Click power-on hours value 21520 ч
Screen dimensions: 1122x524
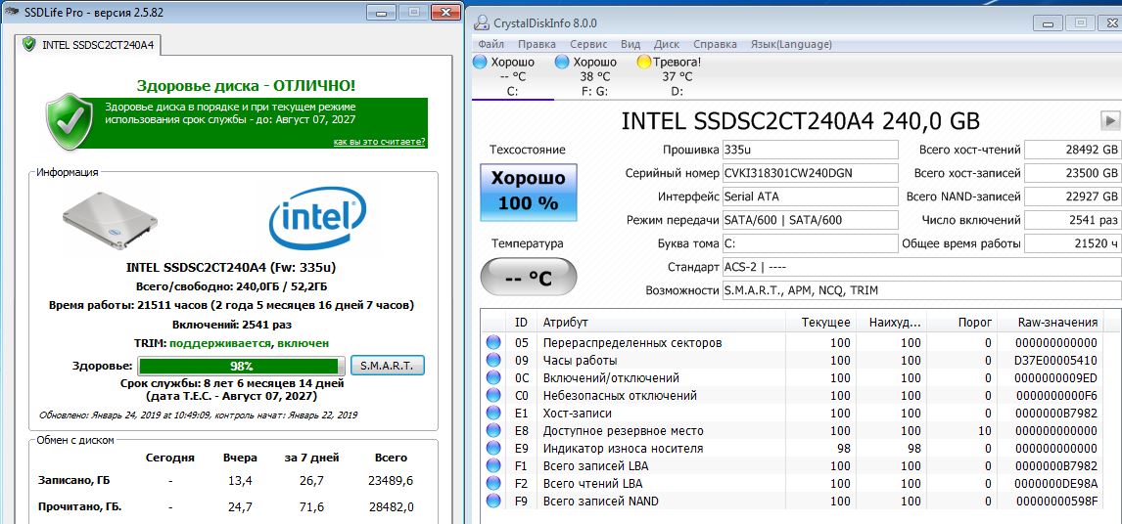[1073, 243]
